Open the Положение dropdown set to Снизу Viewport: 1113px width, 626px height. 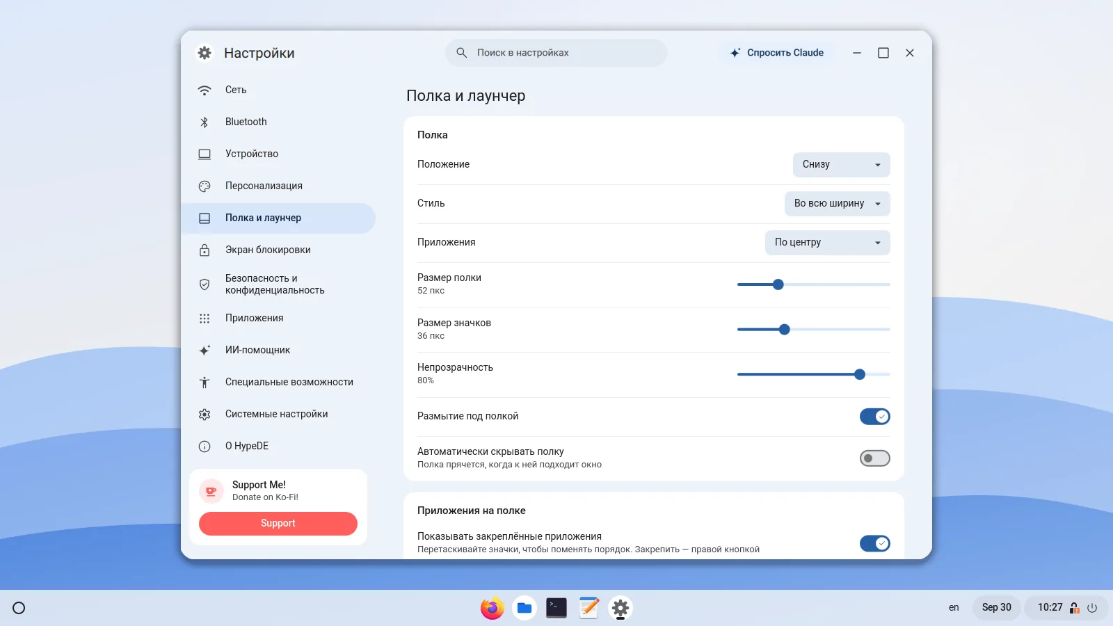[842, 165]
